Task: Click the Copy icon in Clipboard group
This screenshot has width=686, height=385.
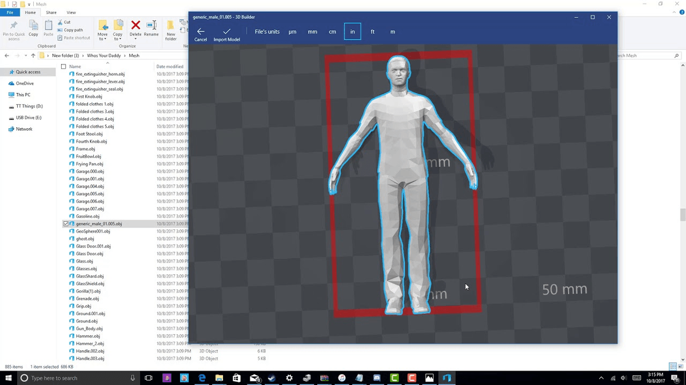Action: tap(34, 26)
